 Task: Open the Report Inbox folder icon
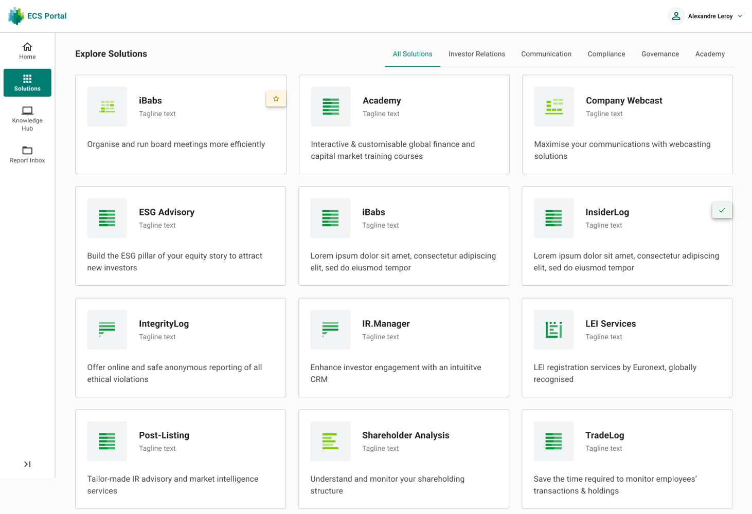coord(27,150)
